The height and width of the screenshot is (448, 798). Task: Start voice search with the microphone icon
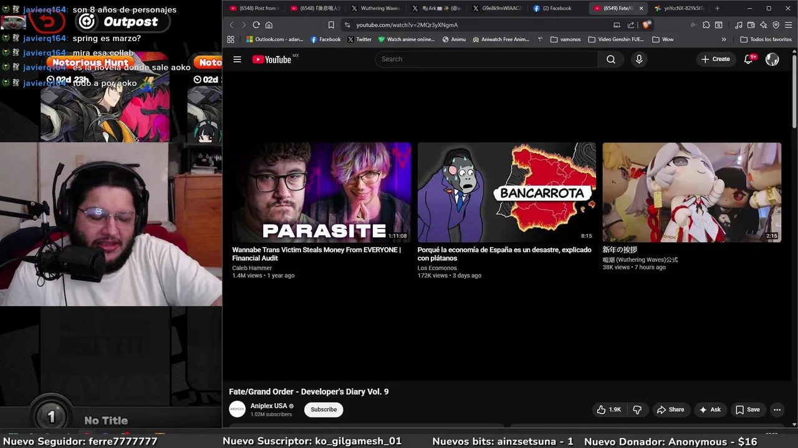638,59
